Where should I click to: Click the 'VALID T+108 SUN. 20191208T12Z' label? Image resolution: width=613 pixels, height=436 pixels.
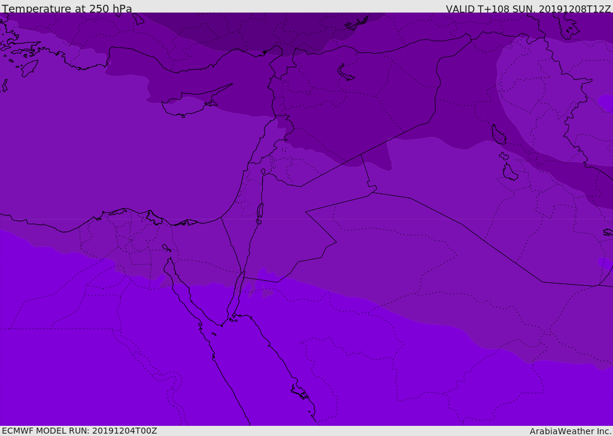tap(528, 9)
